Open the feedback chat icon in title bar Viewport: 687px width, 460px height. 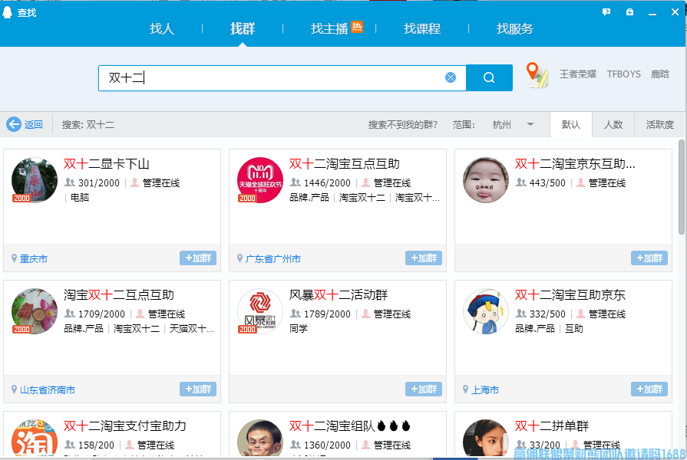606,12
